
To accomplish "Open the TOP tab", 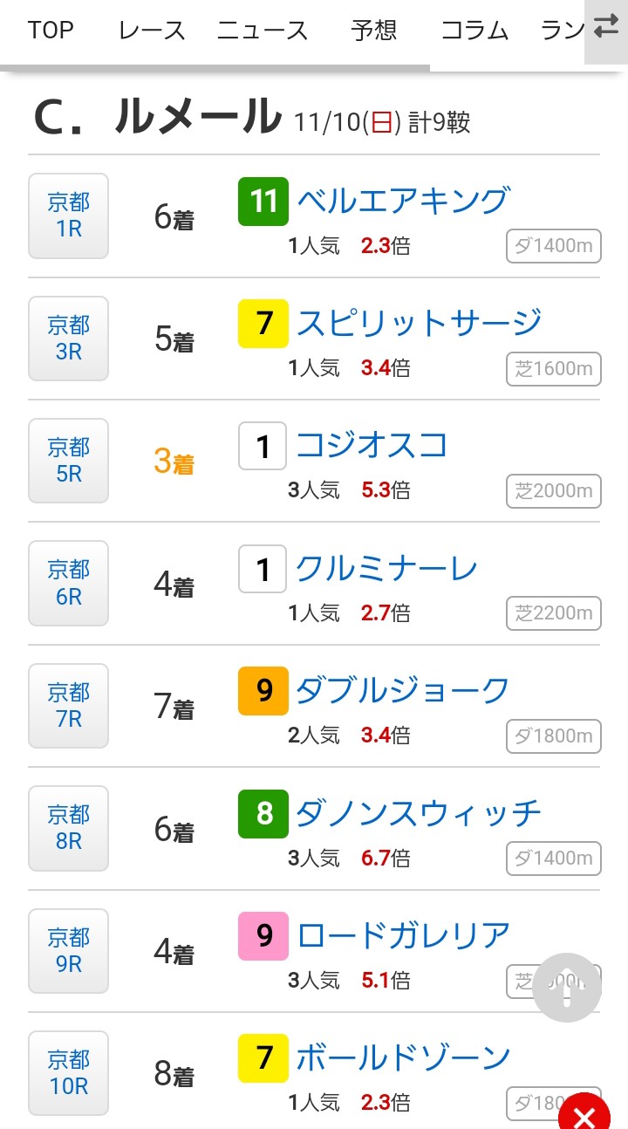I will click(51, 31).
